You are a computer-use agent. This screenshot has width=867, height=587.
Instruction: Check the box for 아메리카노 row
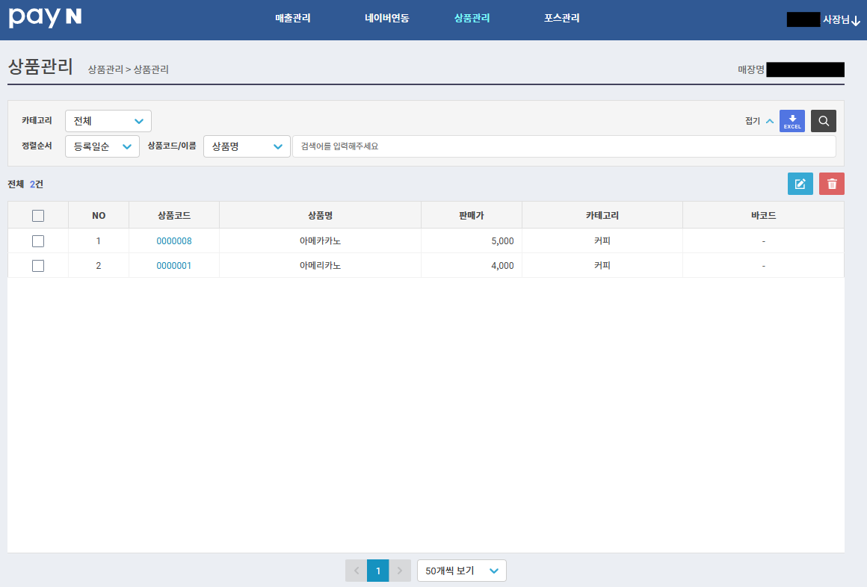pyautogui.click(x=38, y=266)
